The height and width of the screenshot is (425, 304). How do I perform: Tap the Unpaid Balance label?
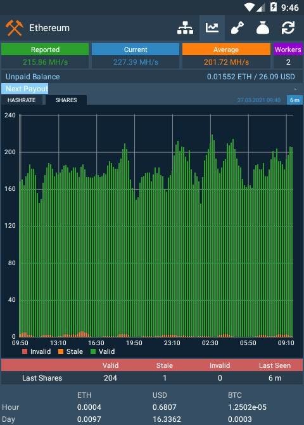point(33,77)
